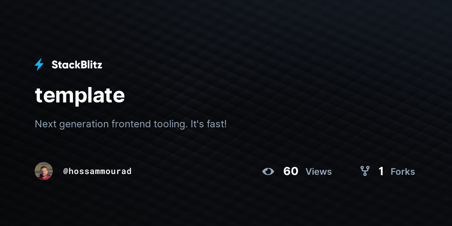Image resolution: width=452 pixels, height=226 pixels.
Task: Click the StackBlitz lightning bolt logo
Action: click(39, 64)
